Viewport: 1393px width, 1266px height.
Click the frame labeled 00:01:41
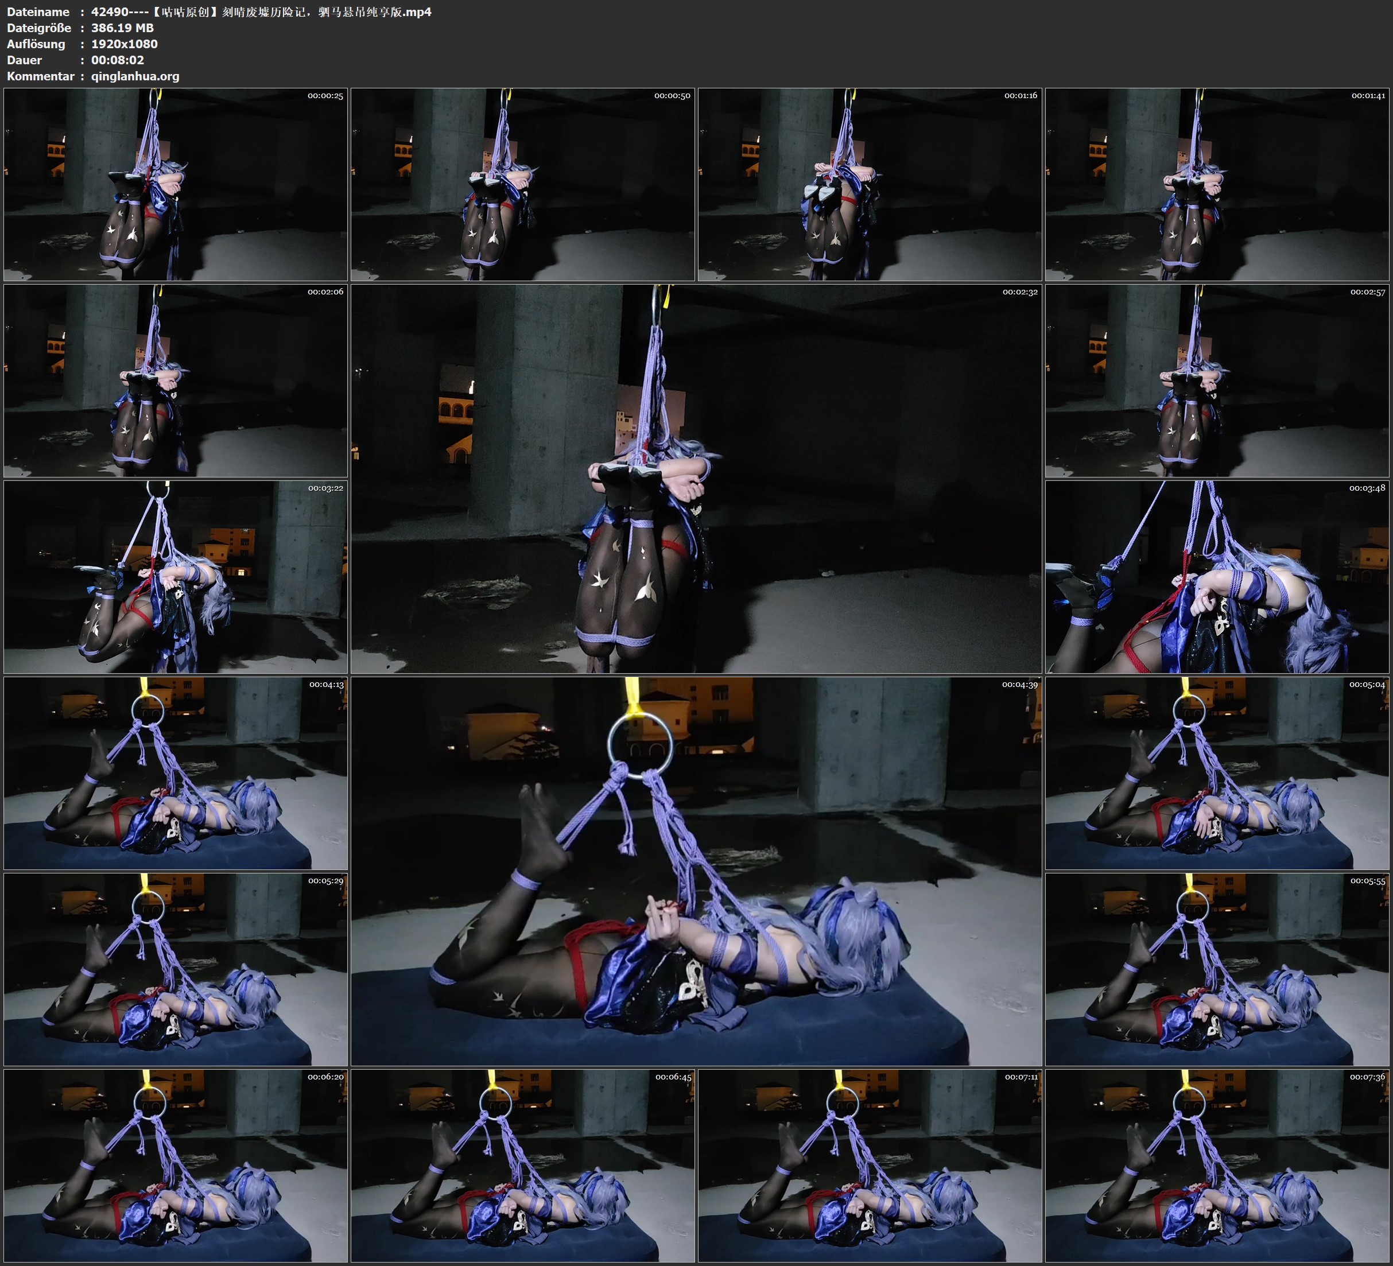click(x=1217, y=185)
